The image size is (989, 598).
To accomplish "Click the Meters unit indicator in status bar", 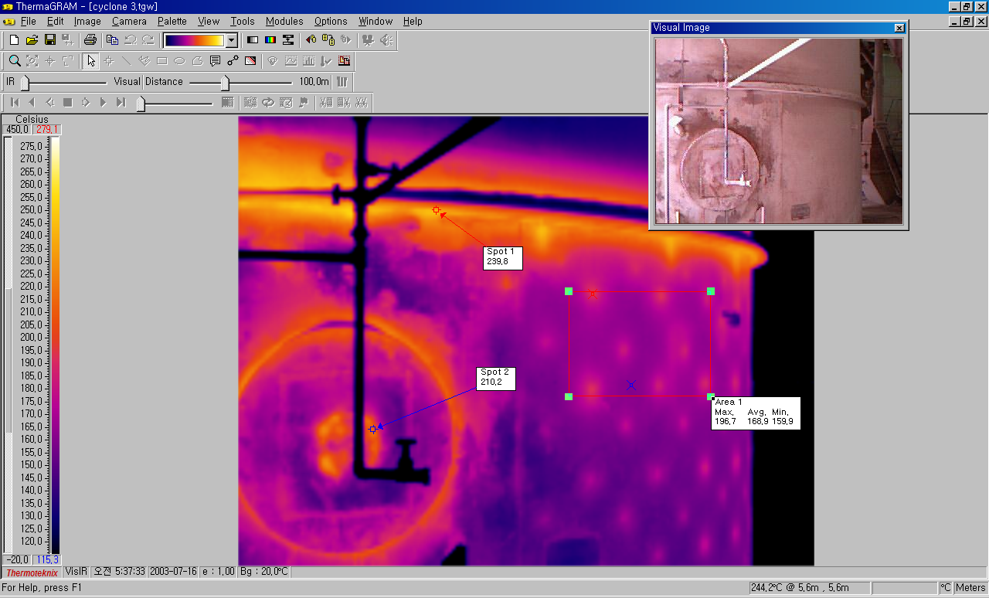I will point(970,588).
